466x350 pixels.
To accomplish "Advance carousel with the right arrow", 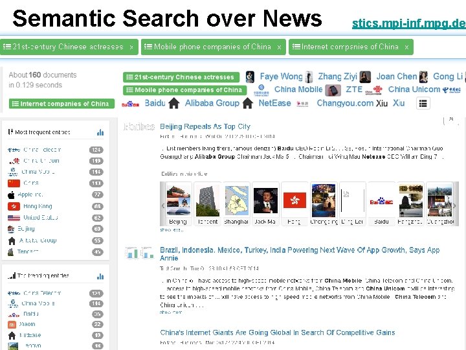I will click(455, 205).
